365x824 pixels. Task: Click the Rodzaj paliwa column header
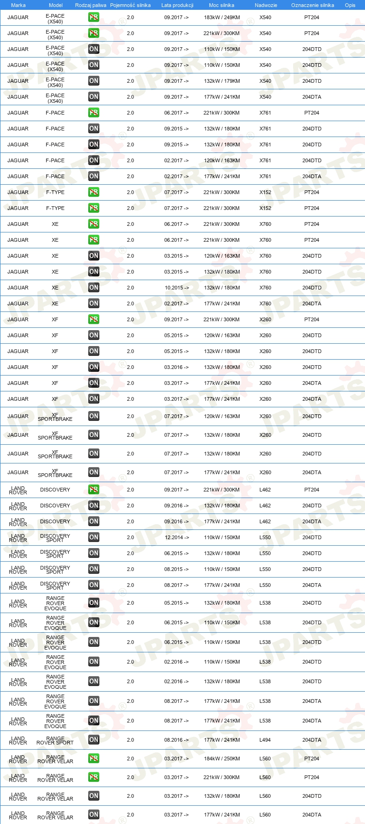point(91,5)
